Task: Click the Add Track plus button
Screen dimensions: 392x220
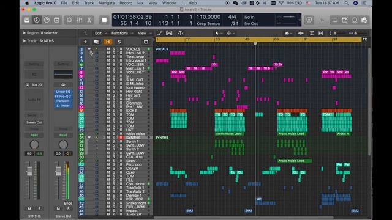Action: click(x=85, y=42)
